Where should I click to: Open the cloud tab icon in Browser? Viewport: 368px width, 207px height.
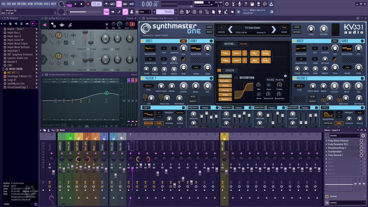(x=27, y=23)
